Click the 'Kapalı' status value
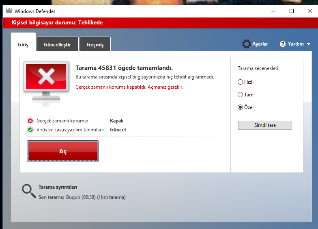The image size is (318, 229). [117, 121]
